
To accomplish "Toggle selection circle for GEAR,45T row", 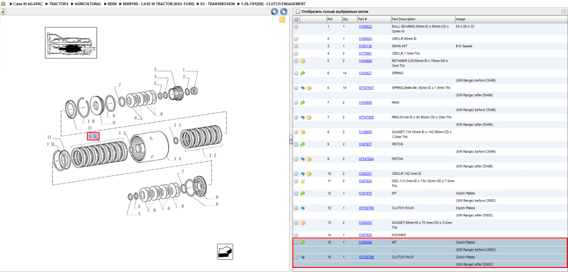I will [296, 47].
